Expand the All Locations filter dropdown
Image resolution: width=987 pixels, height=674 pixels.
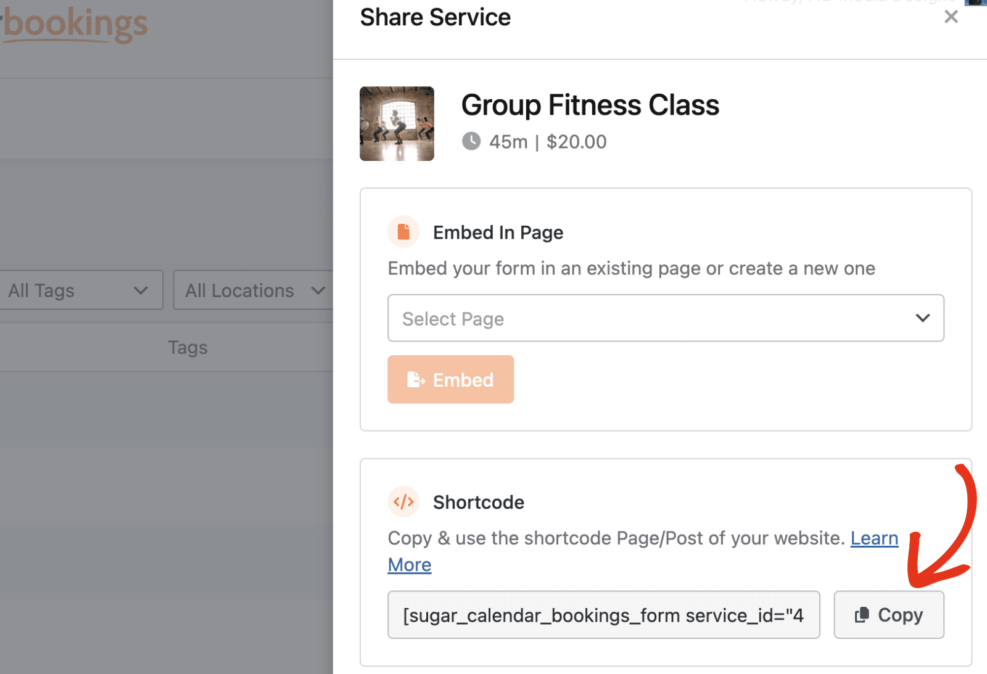253,290
